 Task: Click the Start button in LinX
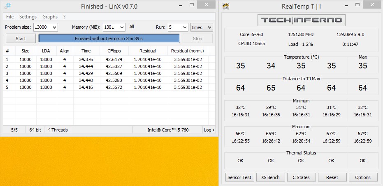click(x=21, y=39)
